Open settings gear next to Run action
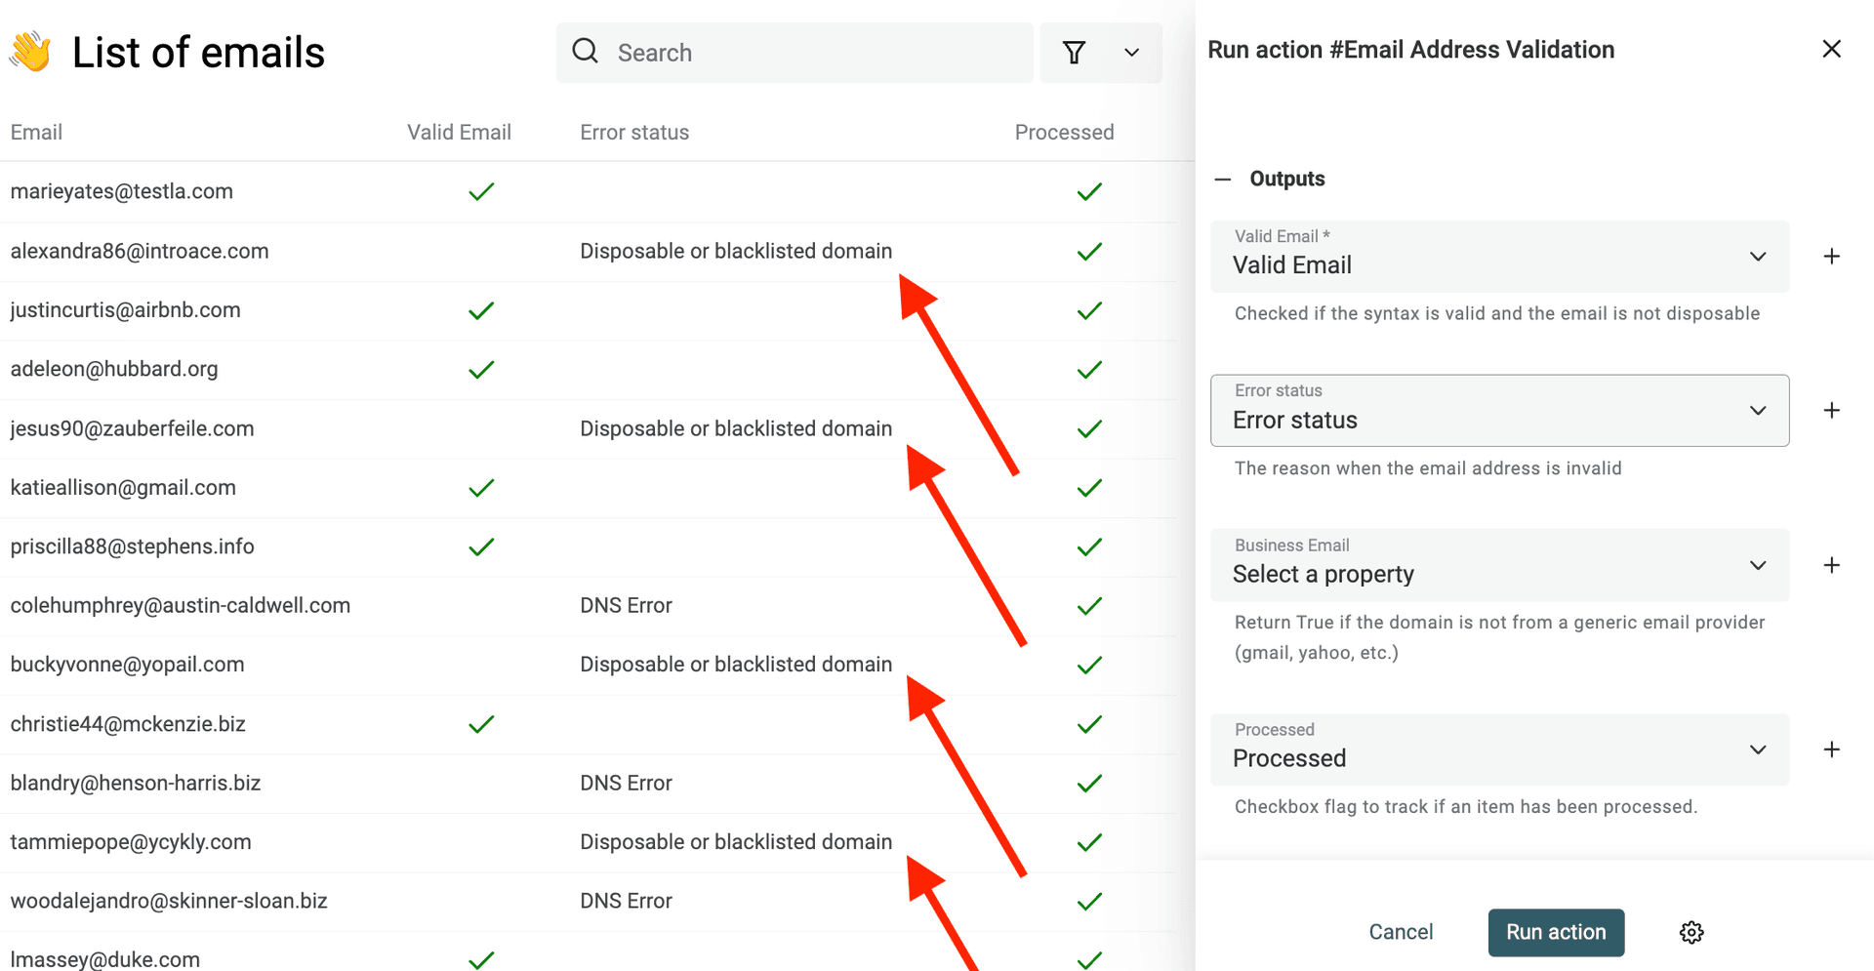The height and width of the screenshot is (971, 1874). (1691, 932)
